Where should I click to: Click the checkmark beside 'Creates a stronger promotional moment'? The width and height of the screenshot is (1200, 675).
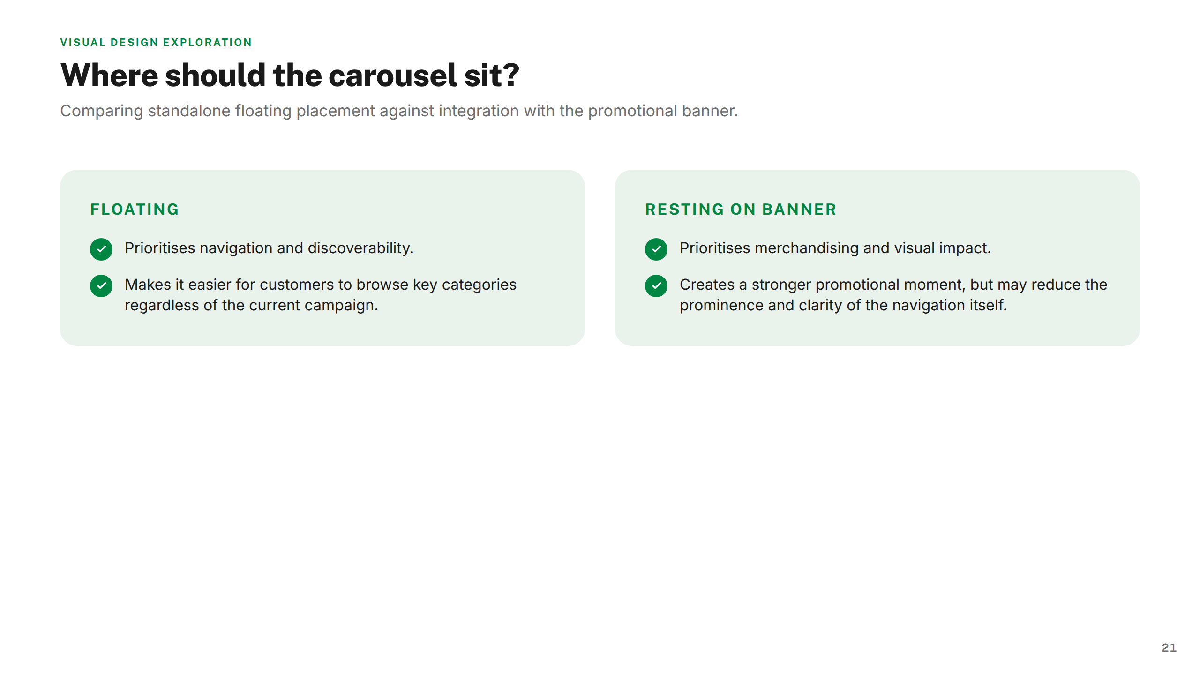click(656, 285)
